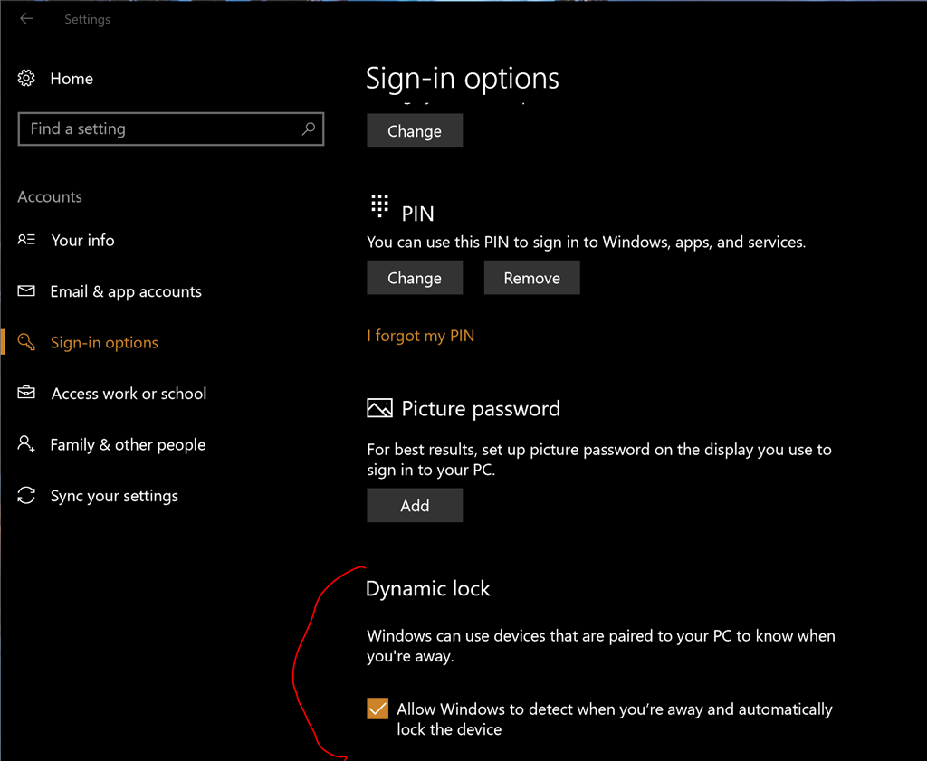
Task: Select Sign-in options in sidebar
Action: pyautogui.click(x=105, y=343)
